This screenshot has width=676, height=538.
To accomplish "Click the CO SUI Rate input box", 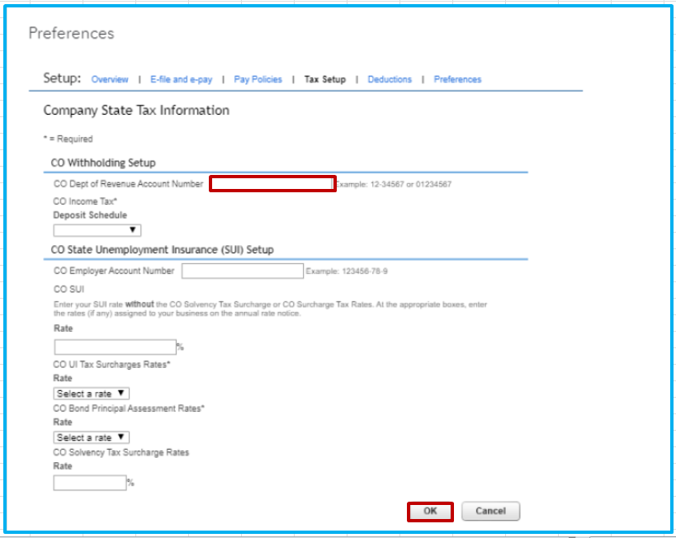I will (115, 347).
